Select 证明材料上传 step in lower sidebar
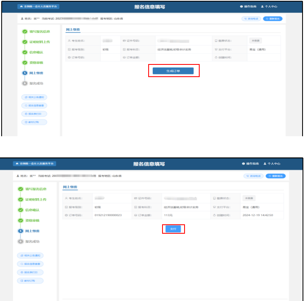Viewport: 305px width, 301px height. [x=35, y=199]
